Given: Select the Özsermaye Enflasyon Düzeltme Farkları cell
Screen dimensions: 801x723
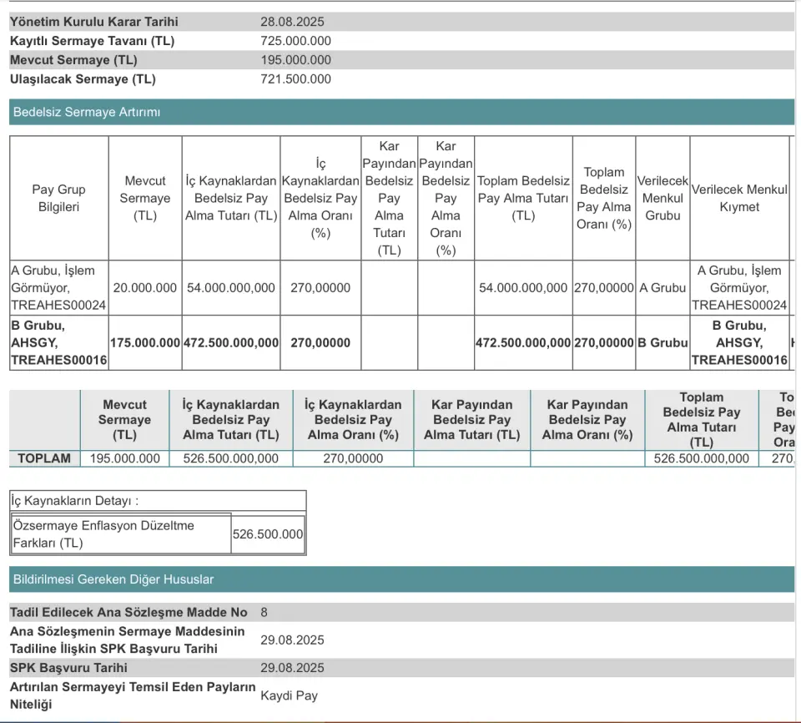Looking at the screenshot, I should click(x=120, y=534).
